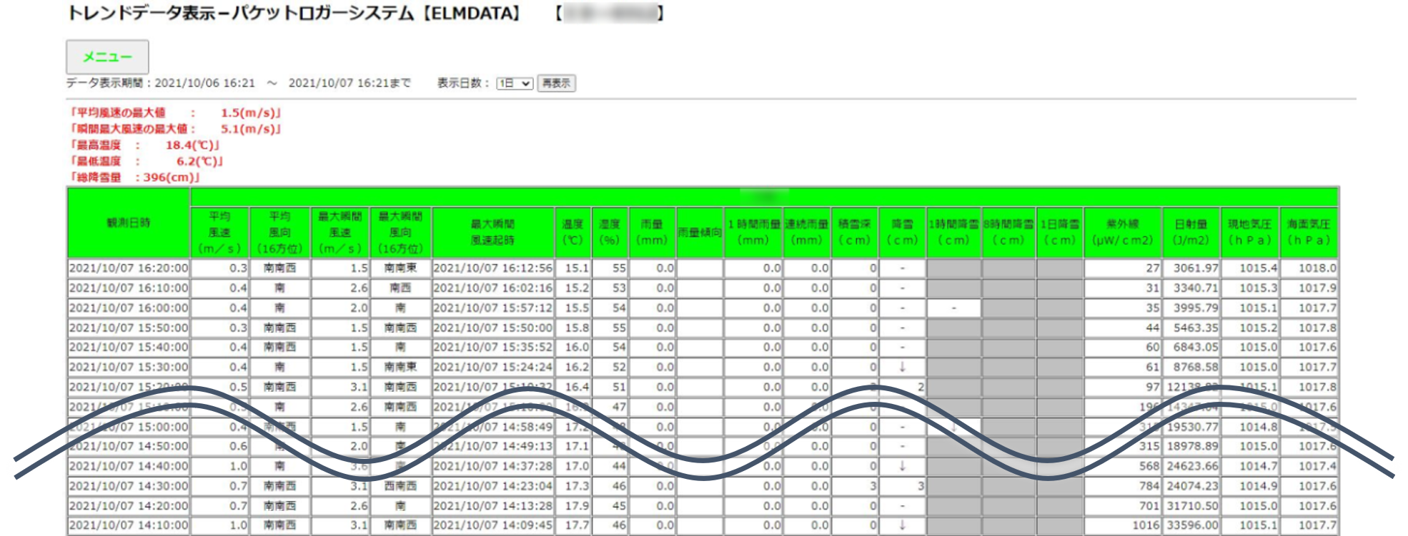Select 現地気圧 value 1015.3
This screenshot has width=1408, height=536.
1249,288
